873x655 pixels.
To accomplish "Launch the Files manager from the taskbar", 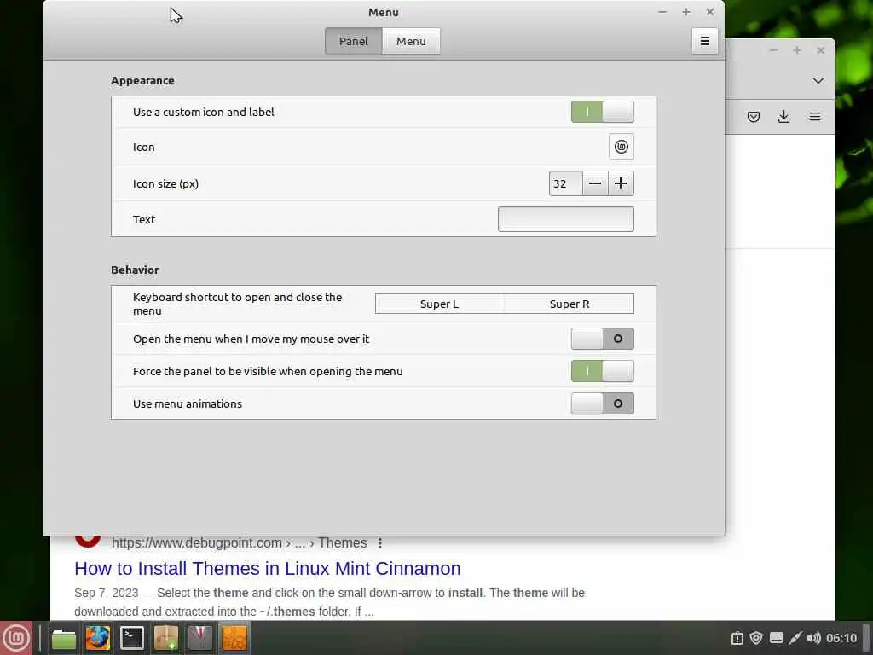I will (63, 638).
